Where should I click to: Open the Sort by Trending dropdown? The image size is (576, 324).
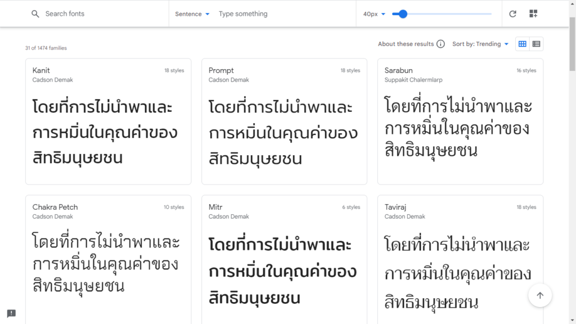tap(480, 44)
